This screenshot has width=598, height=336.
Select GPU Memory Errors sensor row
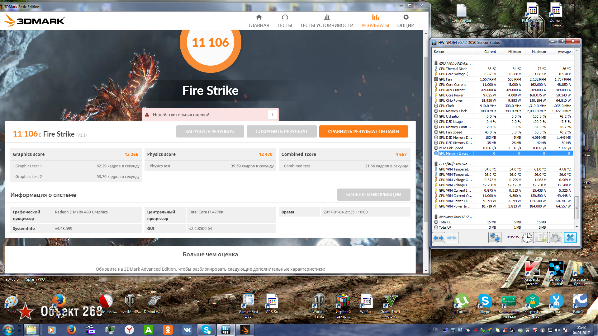[x=453, y=153]
